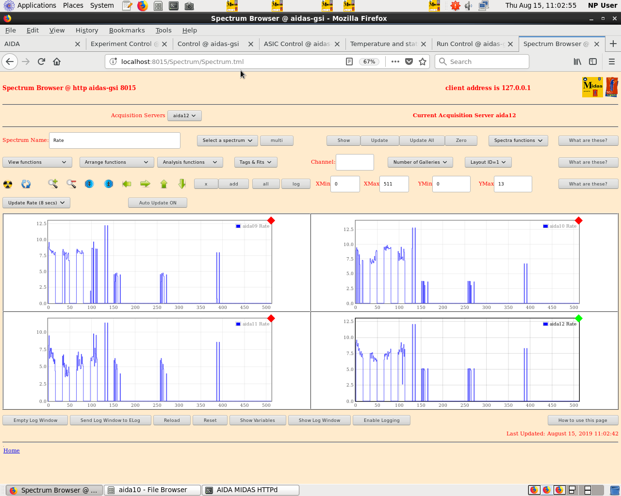This screenshot has height=496, width=621.
Task: Open the Update Rate (8 secs) dropdown
Action: pyautogui.click(x=36, y=203)
